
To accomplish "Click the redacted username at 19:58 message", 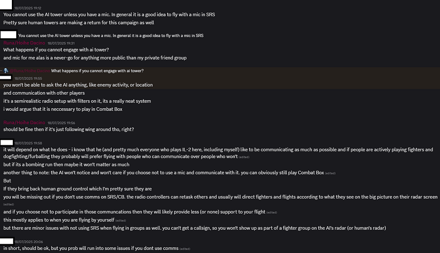I will pyautogui.click(x=6, y=143).
